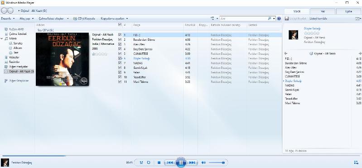The image size is (362, 168).
Task: Switch to the Yaz tab
Action: (323, 11)
